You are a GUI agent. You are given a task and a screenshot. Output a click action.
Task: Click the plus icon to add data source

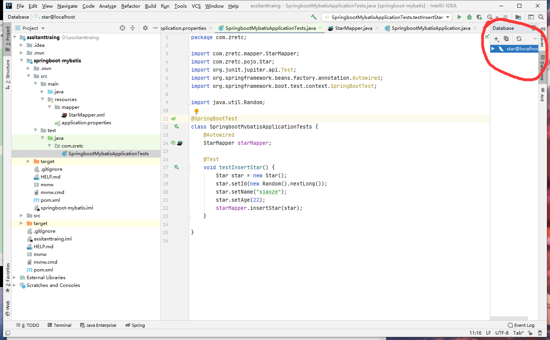tap(496, 39)
